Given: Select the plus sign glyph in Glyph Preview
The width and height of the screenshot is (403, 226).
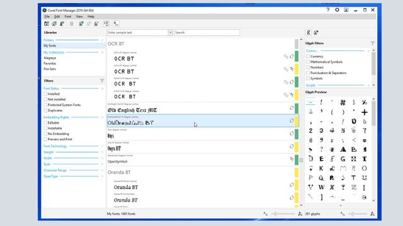Looking at the screenshot, I should pyautogui.click(x=364, y=112).
